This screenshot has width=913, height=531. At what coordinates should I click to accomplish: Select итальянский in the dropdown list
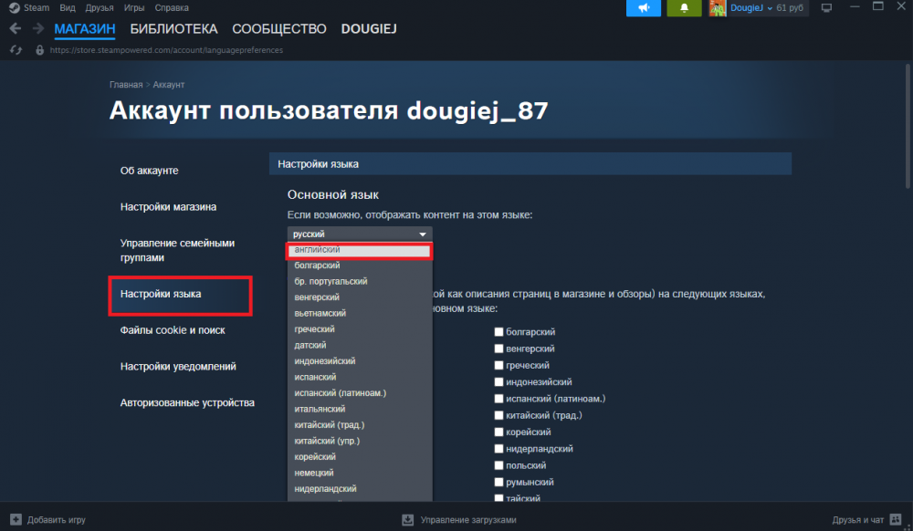[360, 409]
